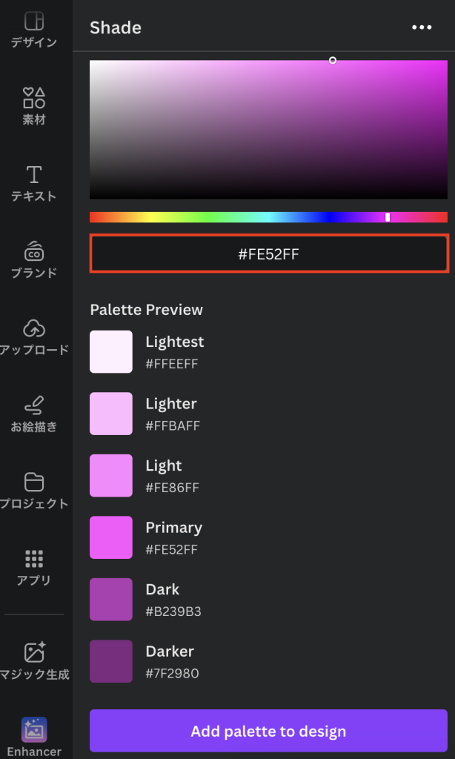Viewport: 455px width, 759px height.
Task: Choose the Dark #B239B3 swatch
Action: [x=111, y=599]
